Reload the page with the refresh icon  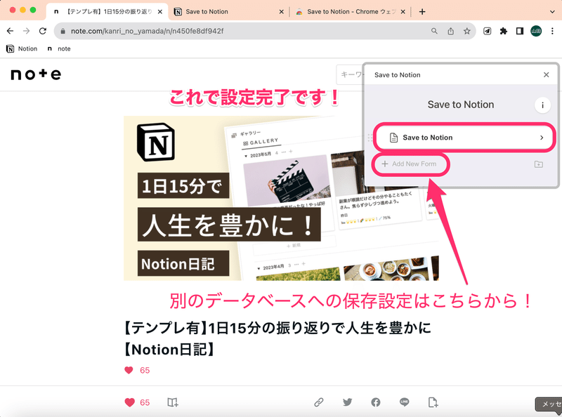[43, 31]
